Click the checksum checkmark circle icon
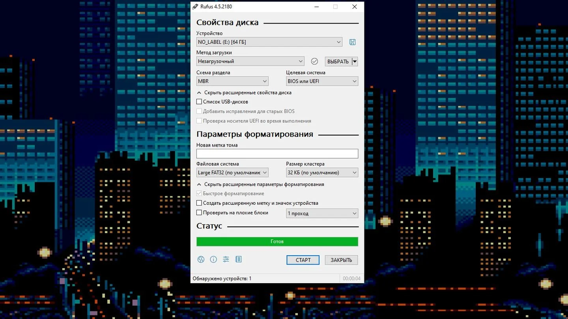Viewport: 568px width, 319px height. (x=314, y=61)
